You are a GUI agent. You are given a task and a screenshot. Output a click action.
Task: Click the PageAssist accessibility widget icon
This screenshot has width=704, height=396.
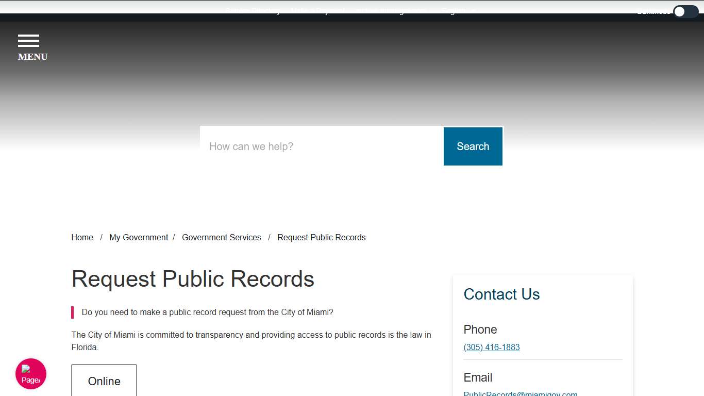(x=30, y=373)
